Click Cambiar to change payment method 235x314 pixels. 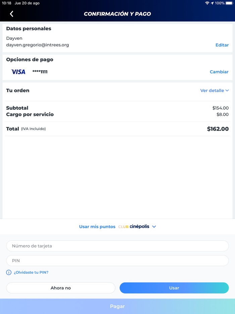tap(219, 72)
